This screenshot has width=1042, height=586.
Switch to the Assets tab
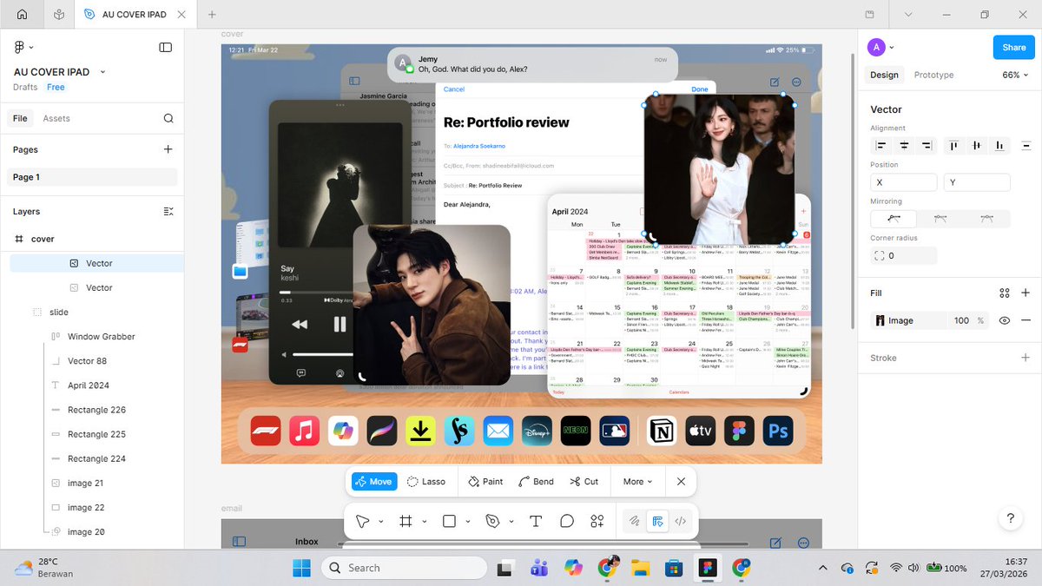click(x=56, y=118)
